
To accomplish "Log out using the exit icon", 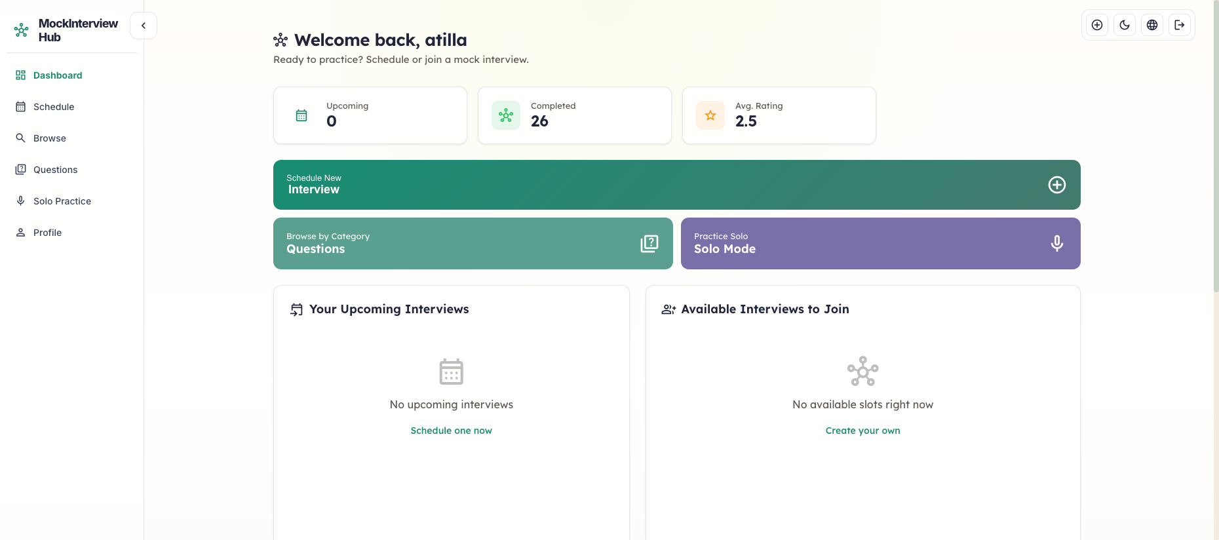I will (x=1180, y=25).
